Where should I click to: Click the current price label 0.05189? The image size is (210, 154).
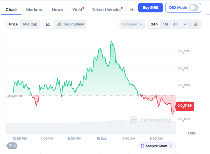(x=184, y=106)
